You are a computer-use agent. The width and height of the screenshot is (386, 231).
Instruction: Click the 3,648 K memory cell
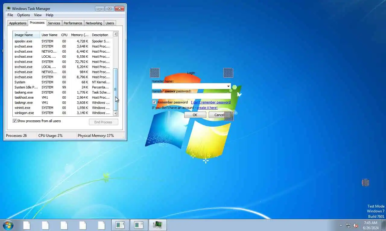tap(82, 46)
